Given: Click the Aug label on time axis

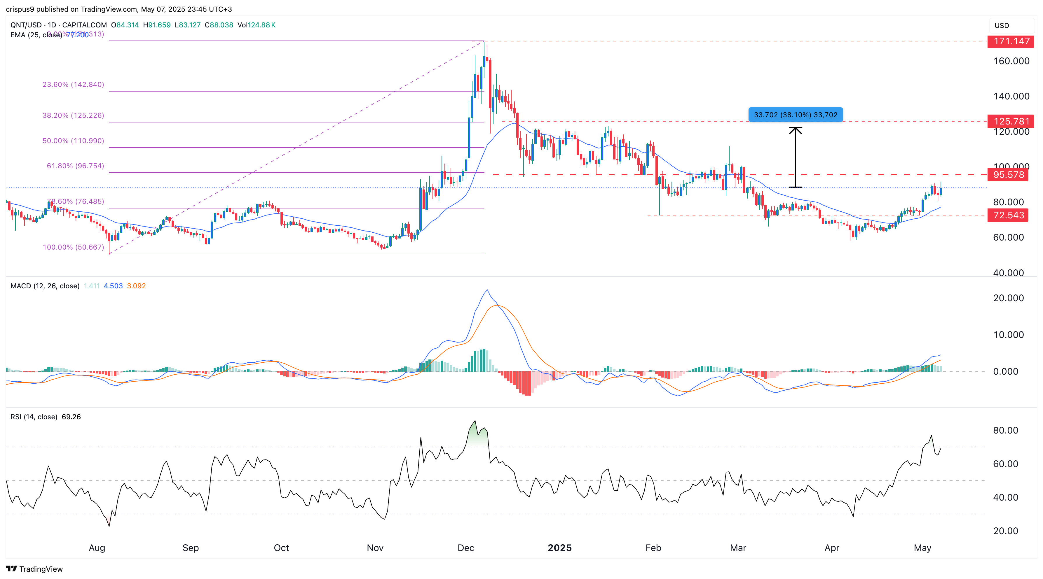Looking at the screenshot, I should pos(97,548).
